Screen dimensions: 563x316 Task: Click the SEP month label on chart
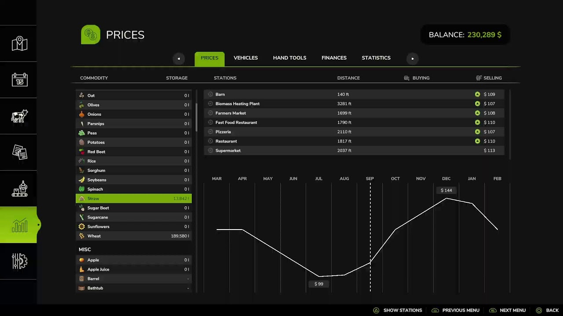pos(370,179)
